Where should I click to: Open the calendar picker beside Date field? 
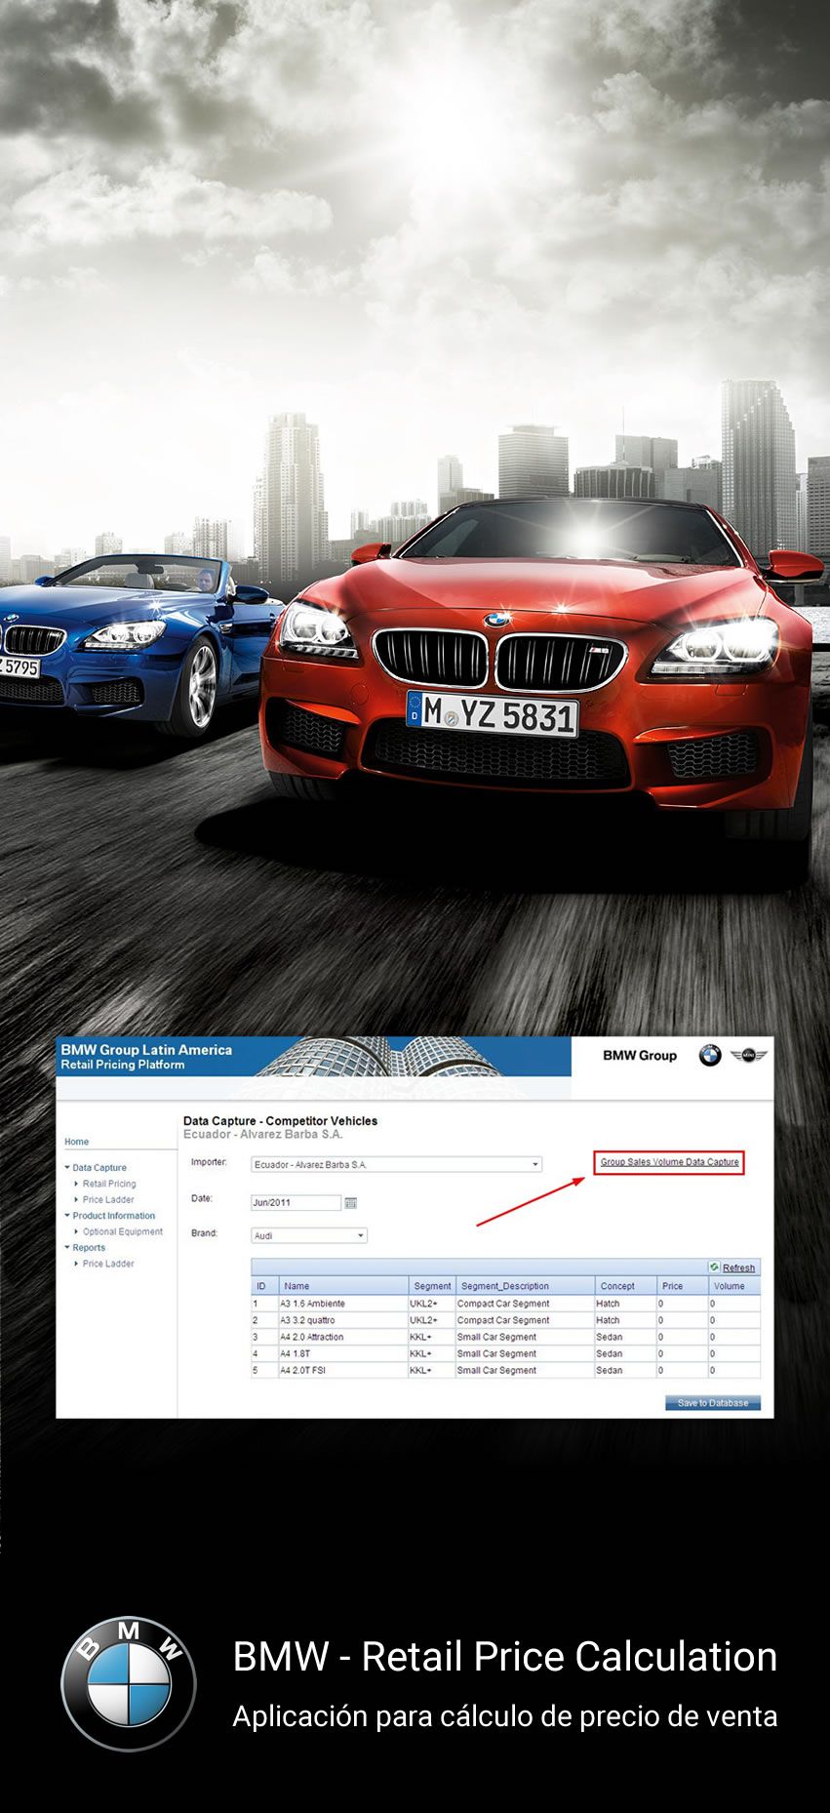[351, 1203]
